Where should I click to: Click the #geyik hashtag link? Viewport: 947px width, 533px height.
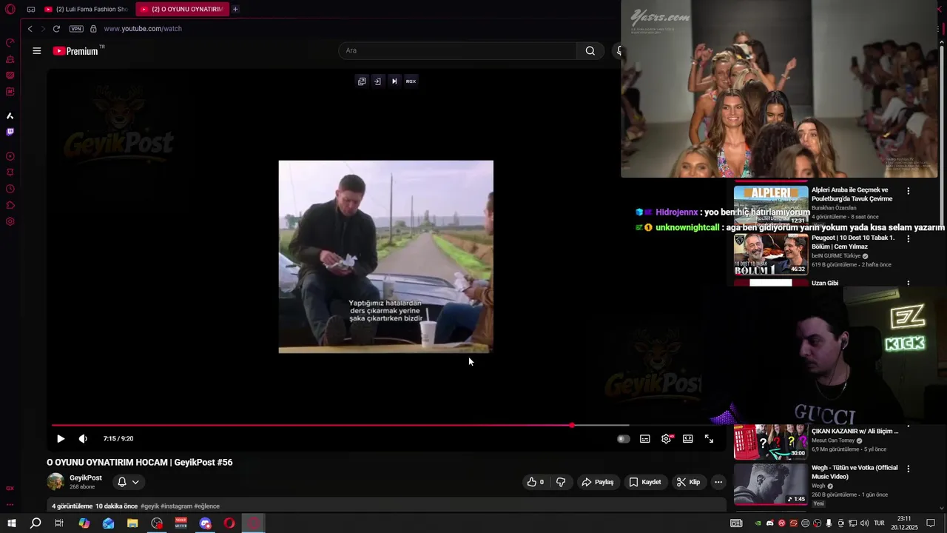tap(149, 506)
